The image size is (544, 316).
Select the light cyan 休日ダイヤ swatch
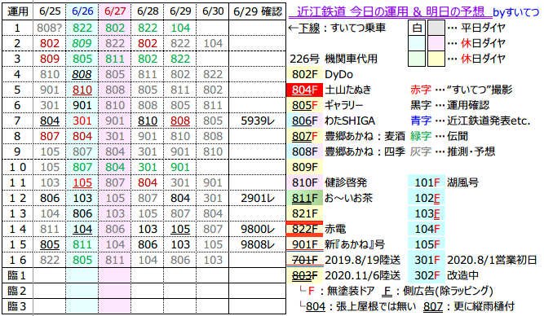click(417, 43)
